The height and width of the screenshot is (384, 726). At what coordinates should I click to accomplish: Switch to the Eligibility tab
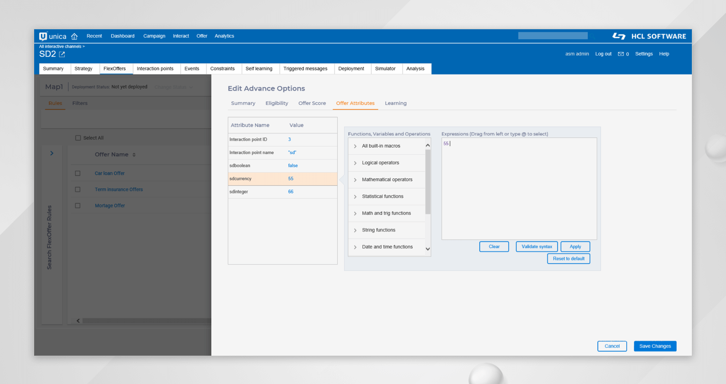(x=277, y=103)
